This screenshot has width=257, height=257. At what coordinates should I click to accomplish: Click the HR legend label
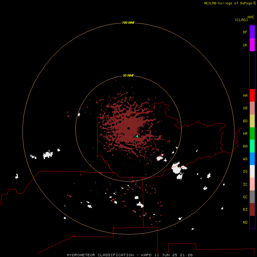point(245,134)
